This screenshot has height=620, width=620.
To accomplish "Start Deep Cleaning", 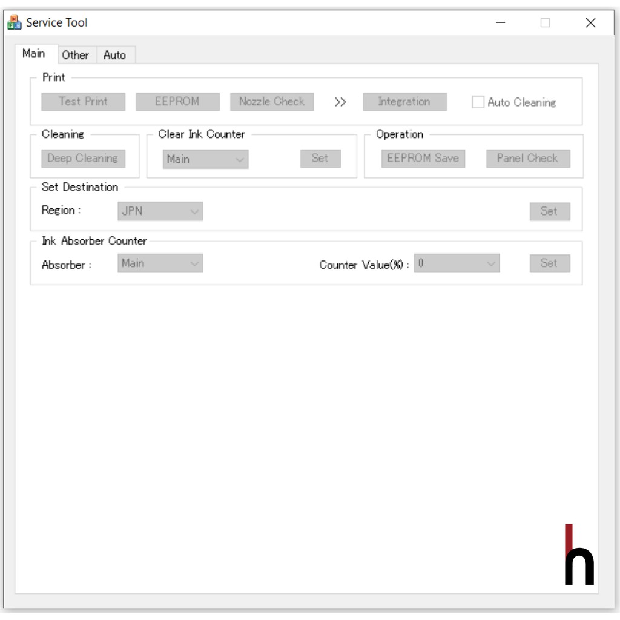I will [x=84, y=159].
